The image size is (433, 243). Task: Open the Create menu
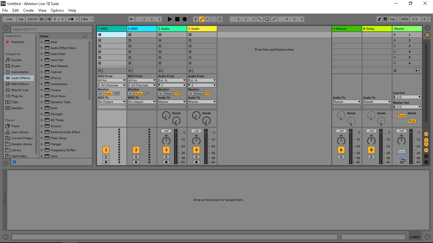(x=29, y=10)
